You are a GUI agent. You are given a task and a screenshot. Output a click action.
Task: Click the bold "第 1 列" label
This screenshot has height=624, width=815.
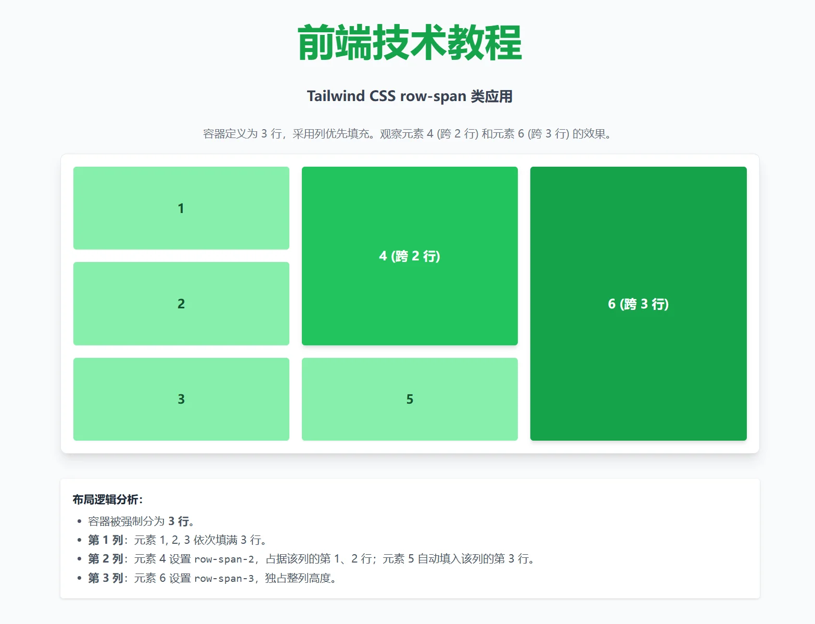coord(106,540)
